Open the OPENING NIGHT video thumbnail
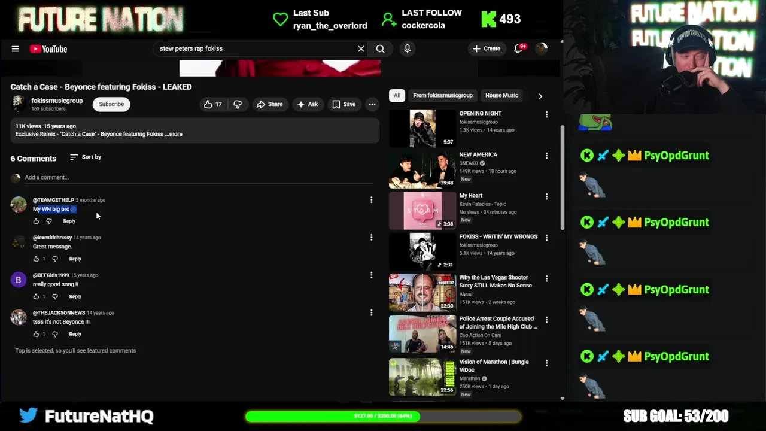The image size is (766, 431). click(422, 128)
